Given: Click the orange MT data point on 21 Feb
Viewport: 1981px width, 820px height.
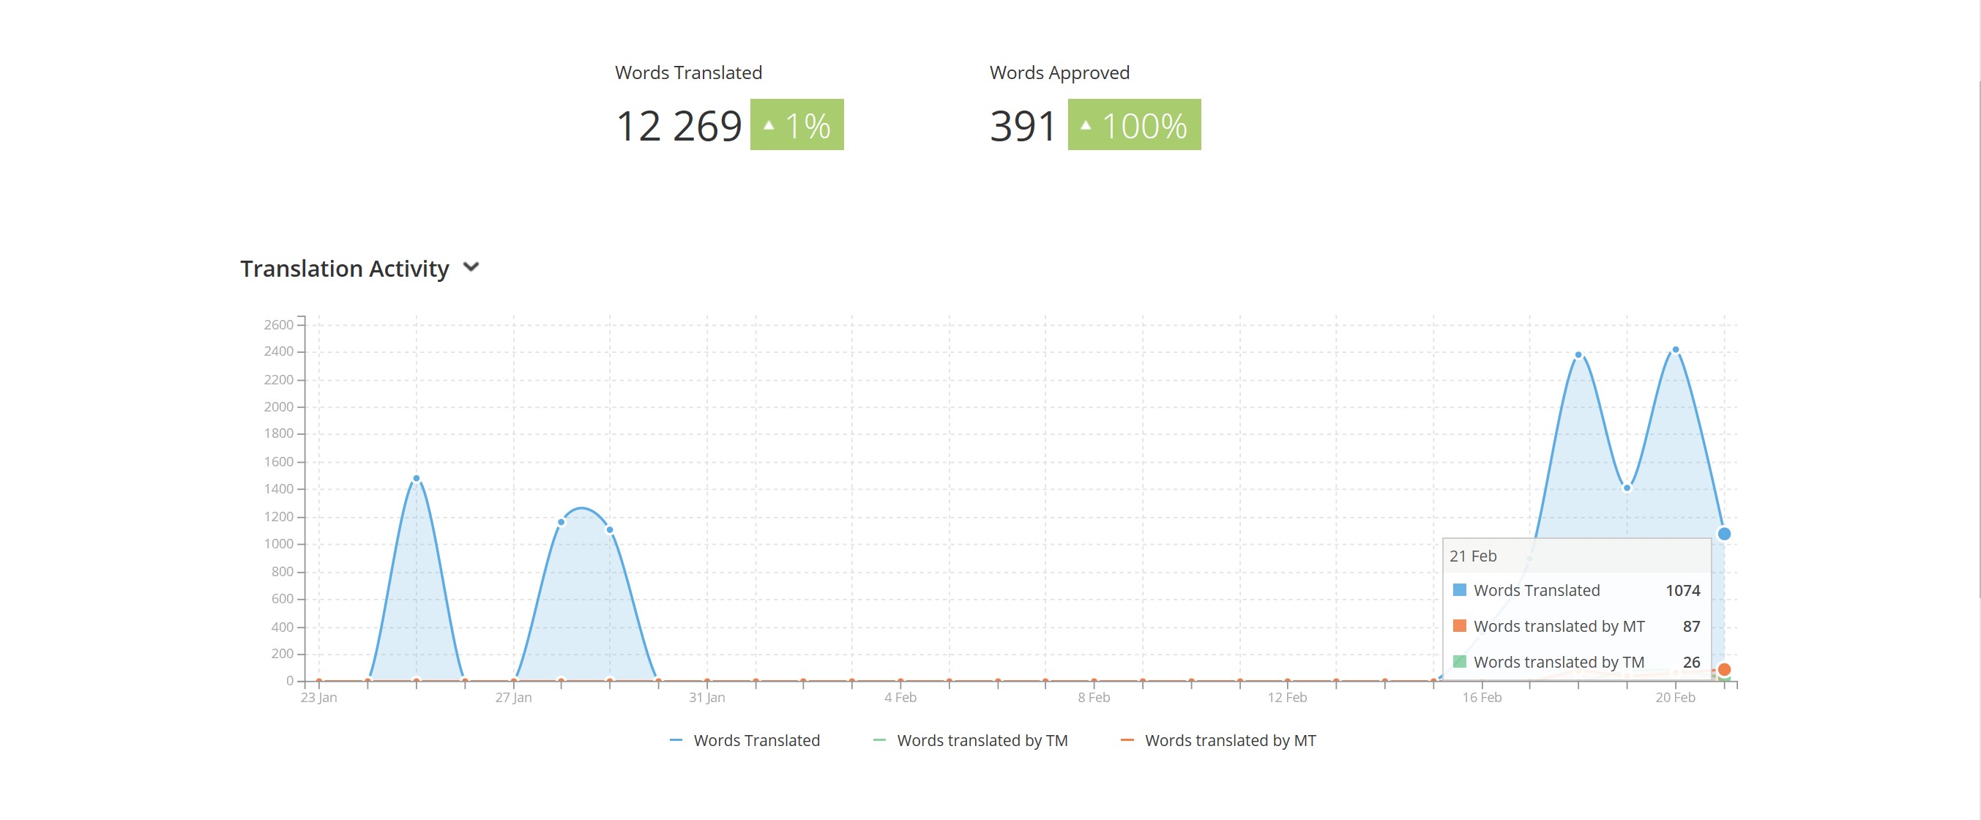Looking at the screenshot, I should click(1723, 669).
